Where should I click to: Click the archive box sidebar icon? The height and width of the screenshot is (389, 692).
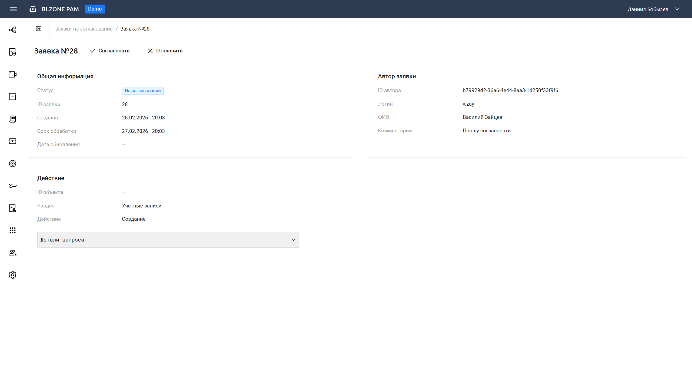pos(12,96)
